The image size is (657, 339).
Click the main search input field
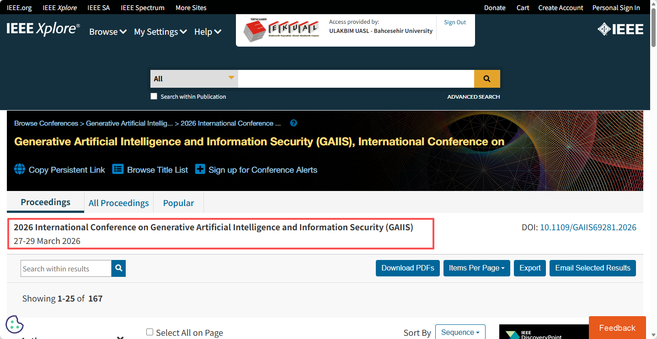[356, 79]
